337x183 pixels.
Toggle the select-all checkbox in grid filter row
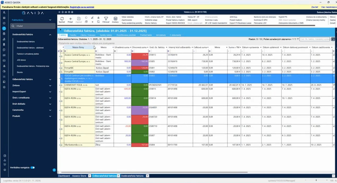(x=59, y=51)
